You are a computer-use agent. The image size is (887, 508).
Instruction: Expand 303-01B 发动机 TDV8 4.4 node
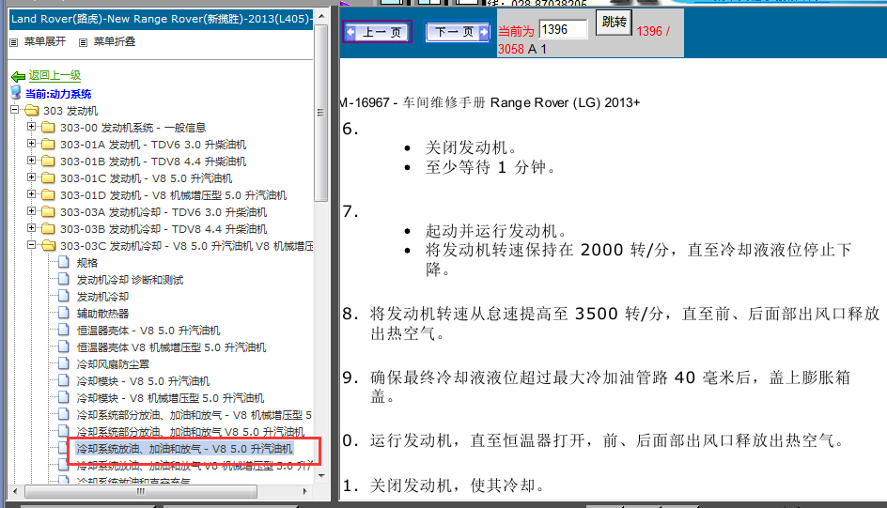pyautogui.click(x=32, y=161)
